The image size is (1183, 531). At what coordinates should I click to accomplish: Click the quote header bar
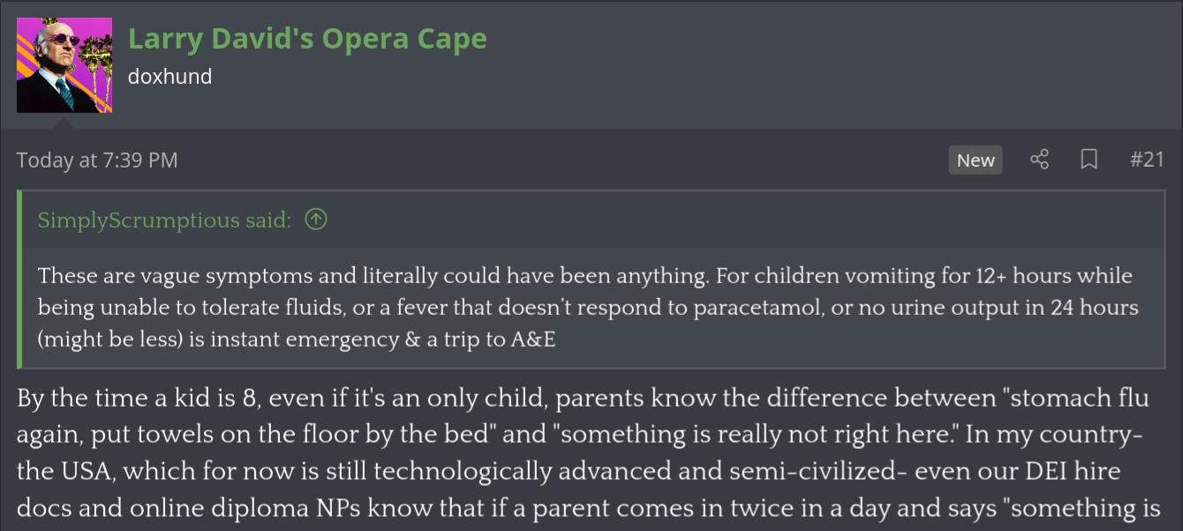click(706, 220)
